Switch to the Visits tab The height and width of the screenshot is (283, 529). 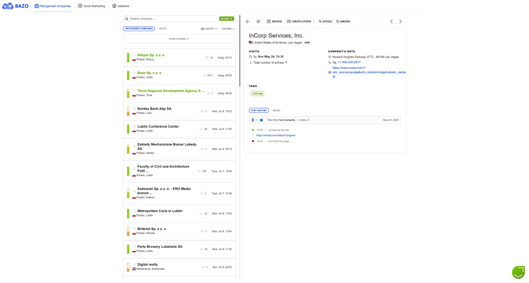coord(162,29)
